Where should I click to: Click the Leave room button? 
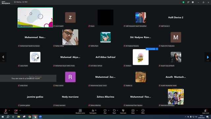206,111
